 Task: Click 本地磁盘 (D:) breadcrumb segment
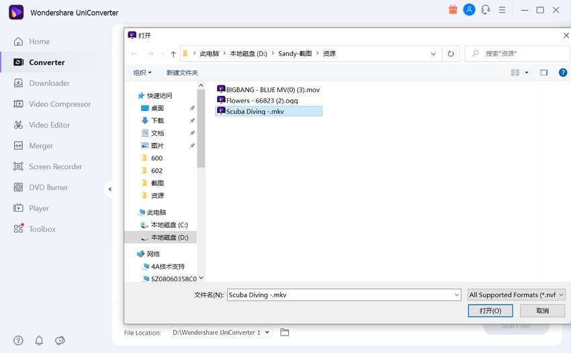coord(249,54)
